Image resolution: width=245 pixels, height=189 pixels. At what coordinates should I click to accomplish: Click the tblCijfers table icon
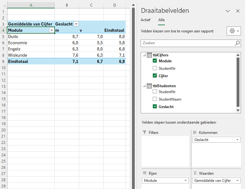pos(149,55)
